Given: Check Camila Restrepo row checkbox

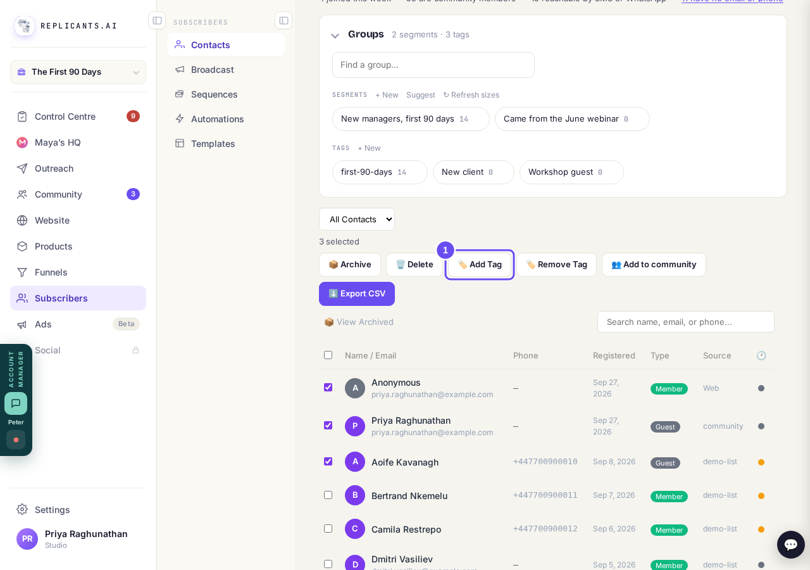Looking at the screenshot, I should (x=328, y=529).
